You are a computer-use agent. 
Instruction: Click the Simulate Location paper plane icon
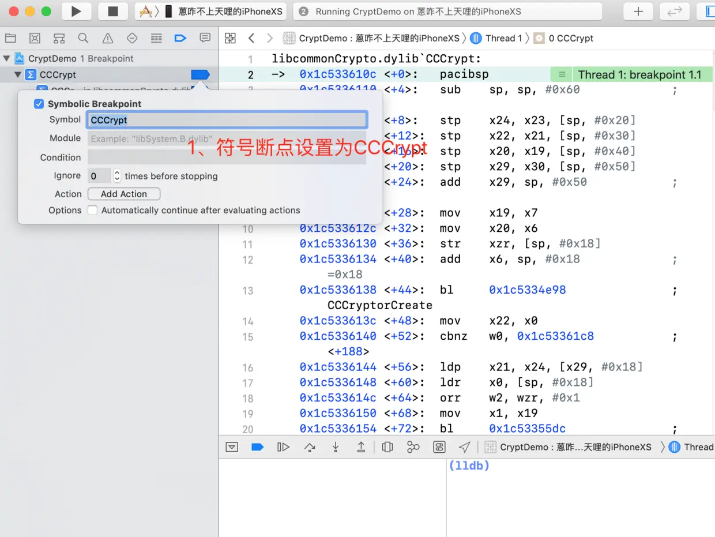[465, 446]
